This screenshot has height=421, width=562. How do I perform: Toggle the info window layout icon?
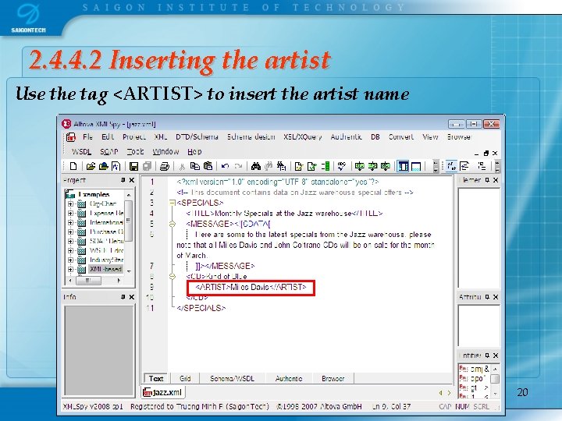click(x=416, y=166)
